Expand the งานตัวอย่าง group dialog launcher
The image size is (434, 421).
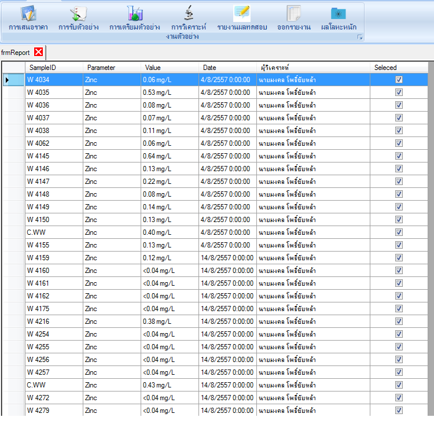tap(360, 37)
